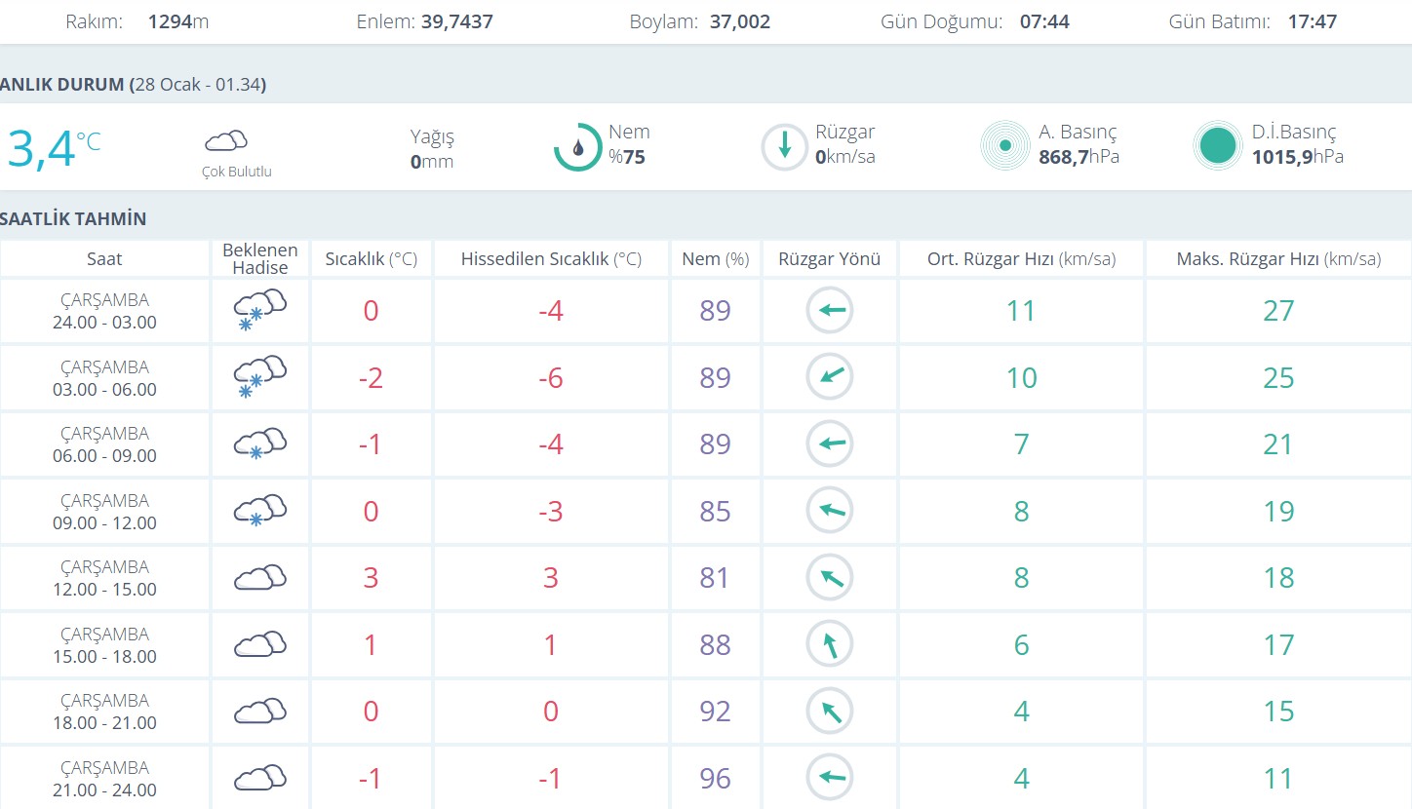This screenshot has width=1412, height=809.
Task: Click the Çok Bulutlu cloud icon
Action: (226, 141)
